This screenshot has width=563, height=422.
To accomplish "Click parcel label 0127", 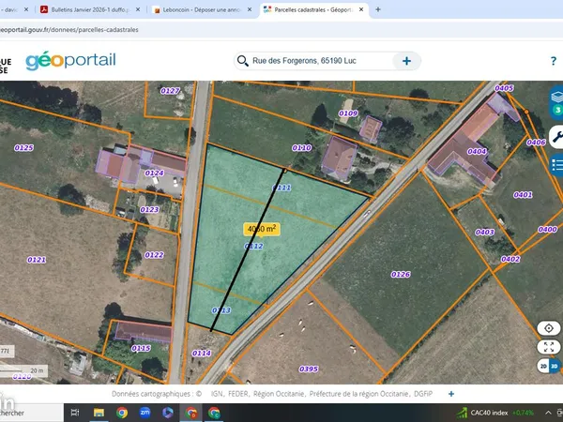I will point(170,91).
